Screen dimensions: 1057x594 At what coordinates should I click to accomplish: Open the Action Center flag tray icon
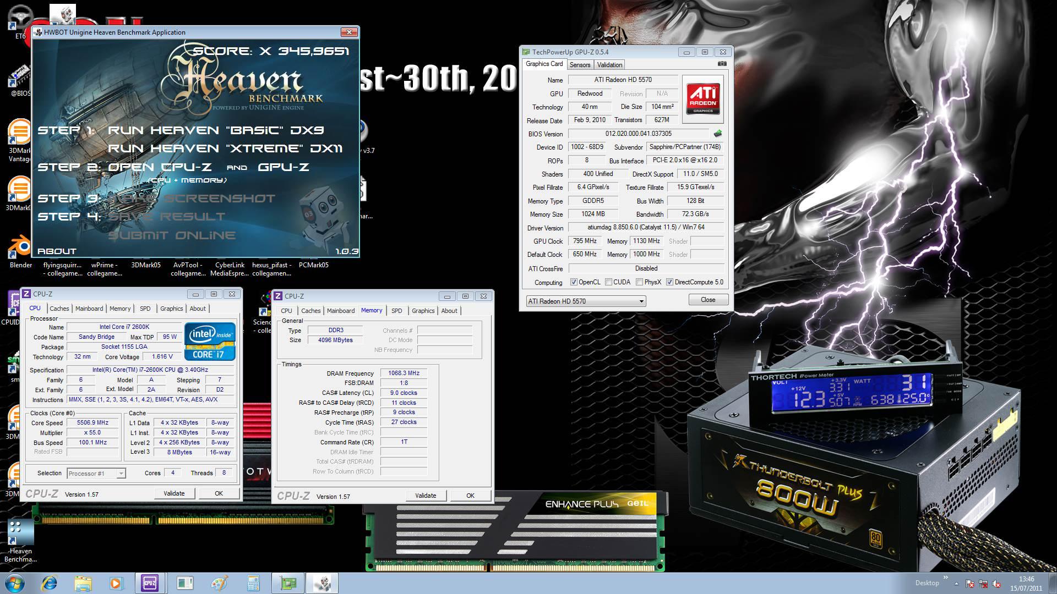click(970, 584)
